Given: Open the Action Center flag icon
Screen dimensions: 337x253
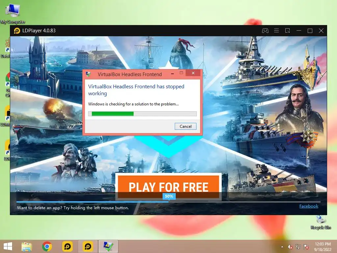Looking at the screenshot, I should [x=306, y=247].
